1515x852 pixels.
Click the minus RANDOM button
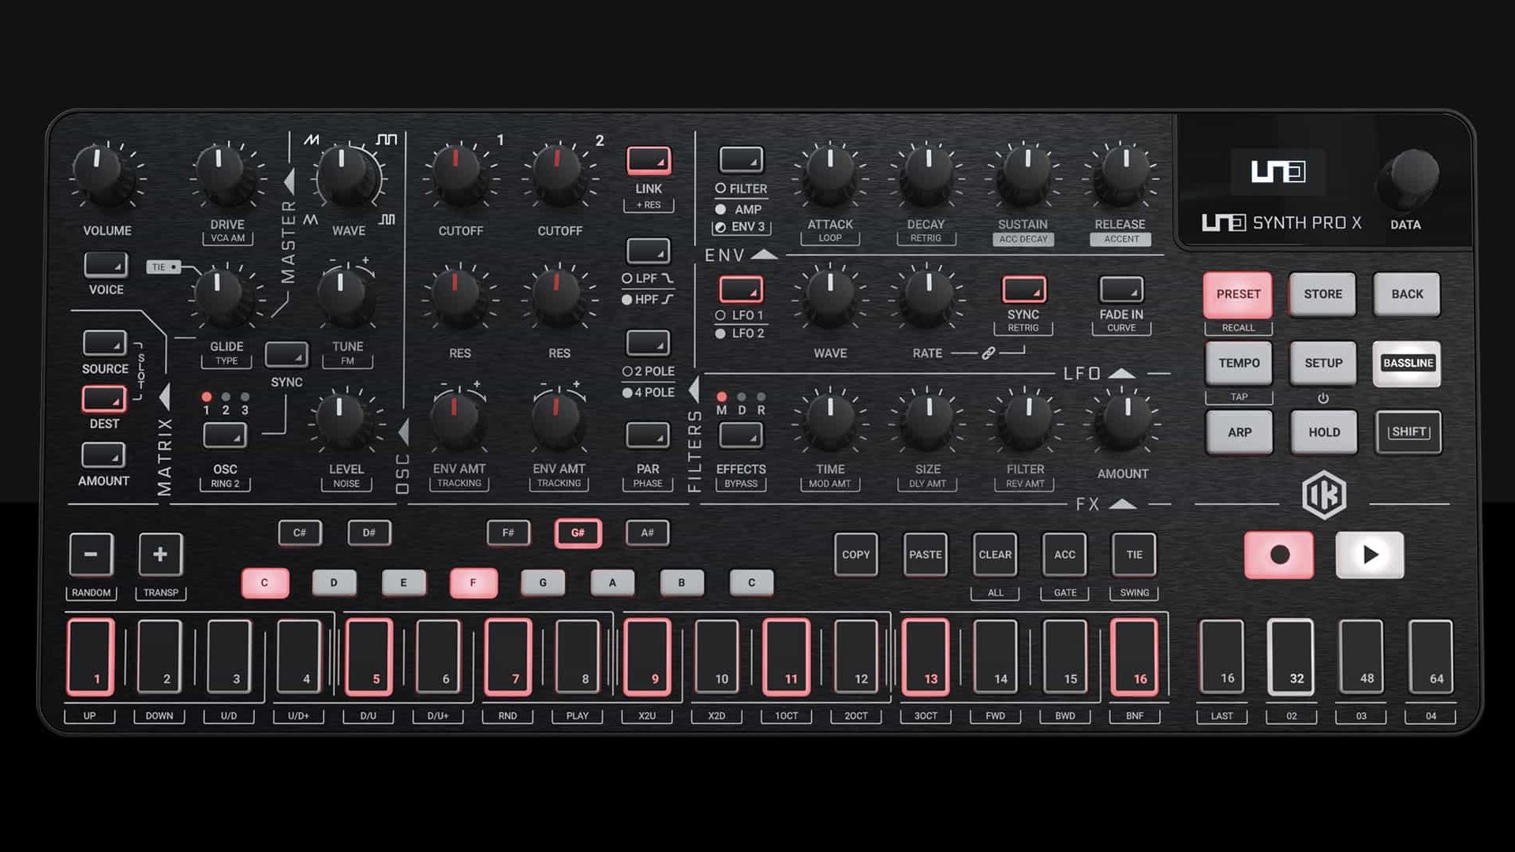(x=91, y=555)
